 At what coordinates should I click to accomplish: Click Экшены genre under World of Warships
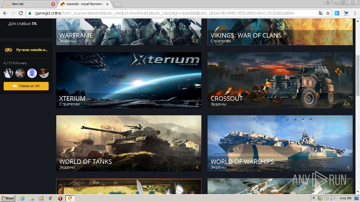point(219,167)
